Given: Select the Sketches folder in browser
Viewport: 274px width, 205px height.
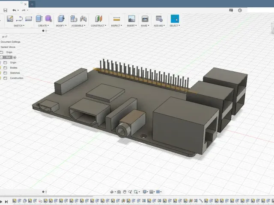Looking at the screenshot, I should coord(15,73).
